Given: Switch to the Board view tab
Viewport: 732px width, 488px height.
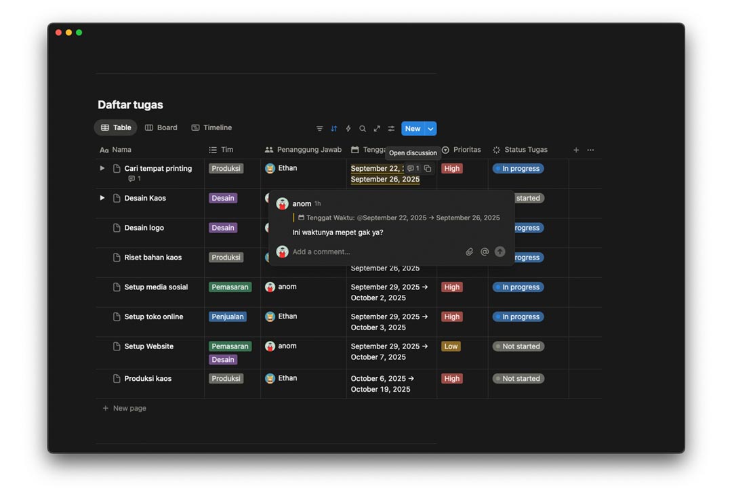Looking at the screenshot, I should [161, 127].
